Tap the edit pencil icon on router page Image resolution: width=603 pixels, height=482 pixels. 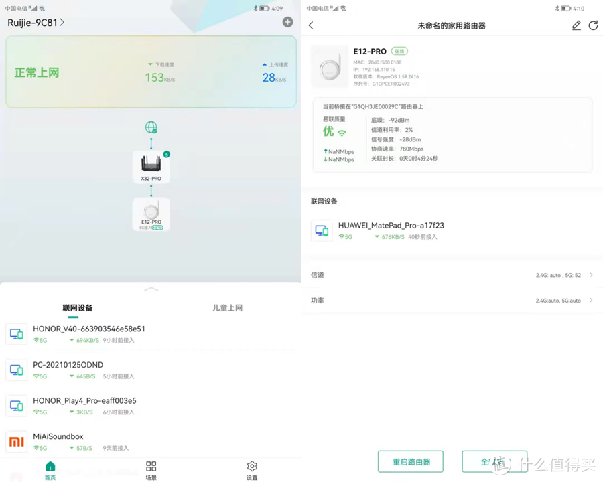click(x=576, y=25)
